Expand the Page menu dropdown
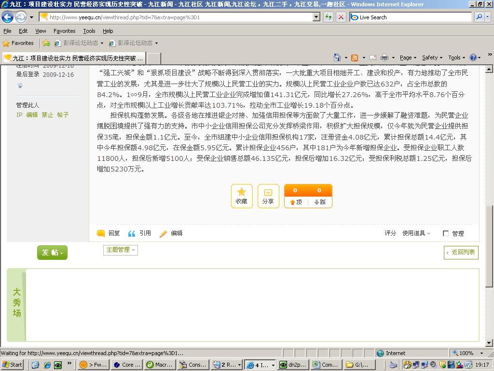 (x=408, y=58)
